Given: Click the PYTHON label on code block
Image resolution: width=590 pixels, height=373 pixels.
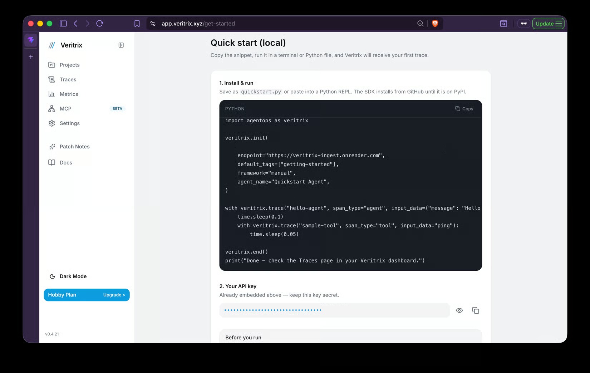Looking at the screenshot, I should pyautogui.click(x=235, y=109).
